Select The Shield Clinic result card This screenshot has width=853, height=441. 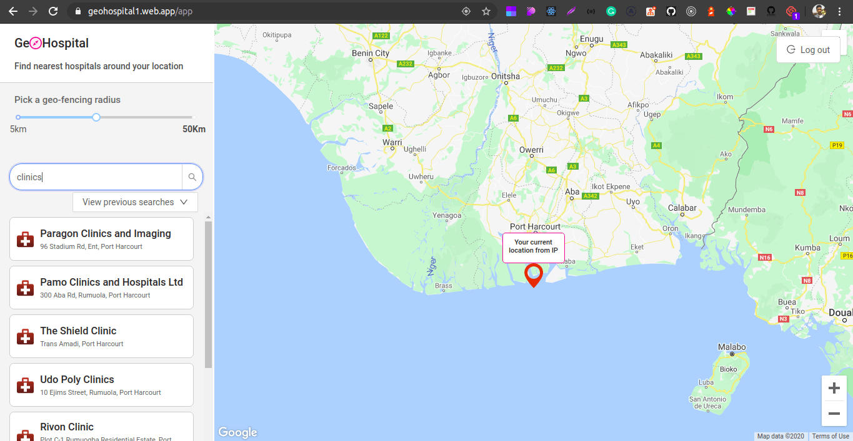point(101,336)
